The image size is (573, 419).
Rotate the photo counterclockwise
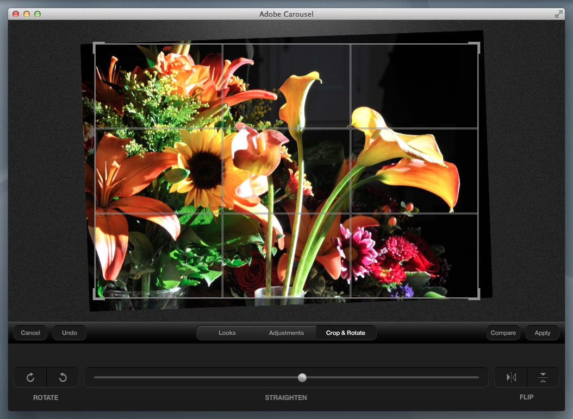coord(63,377)
